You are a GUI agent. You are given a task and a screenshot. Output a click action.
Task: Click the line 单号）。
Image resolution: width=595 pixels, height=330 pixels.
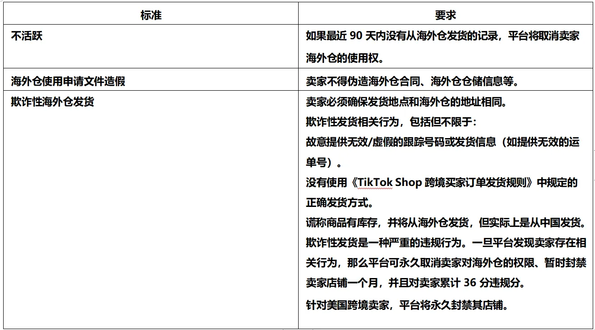(324, 164)
